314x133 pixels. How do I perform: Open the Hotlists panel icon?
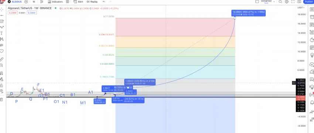click(312, 40)
